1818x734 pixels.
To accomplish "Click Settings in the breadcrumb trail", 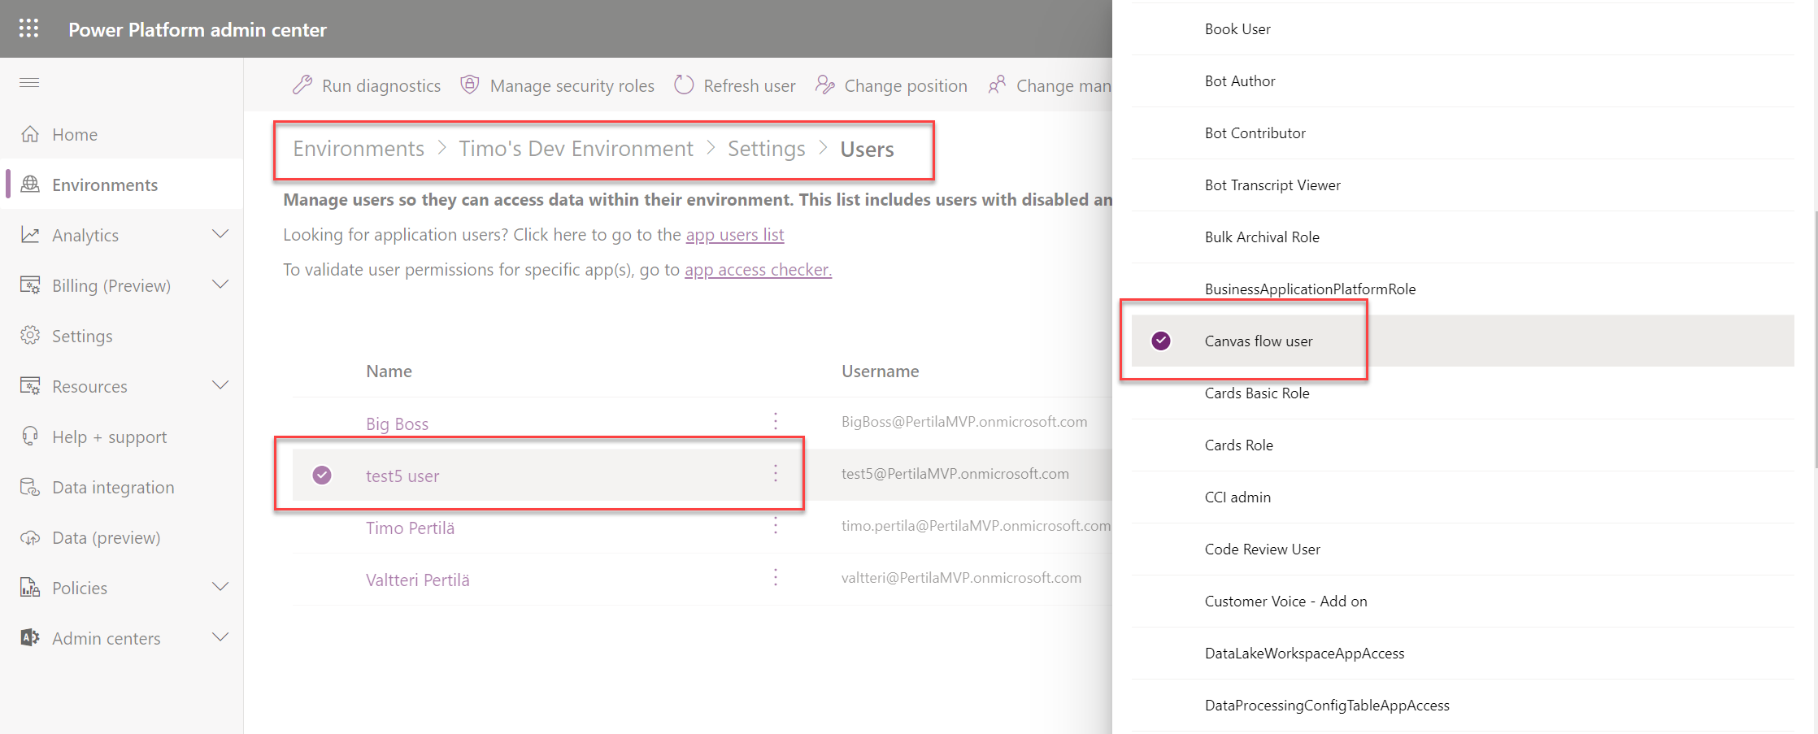I will 766,149.
